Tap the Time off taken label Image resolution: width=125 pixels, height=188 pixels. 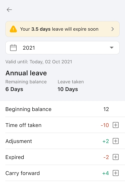pos(23,125)
